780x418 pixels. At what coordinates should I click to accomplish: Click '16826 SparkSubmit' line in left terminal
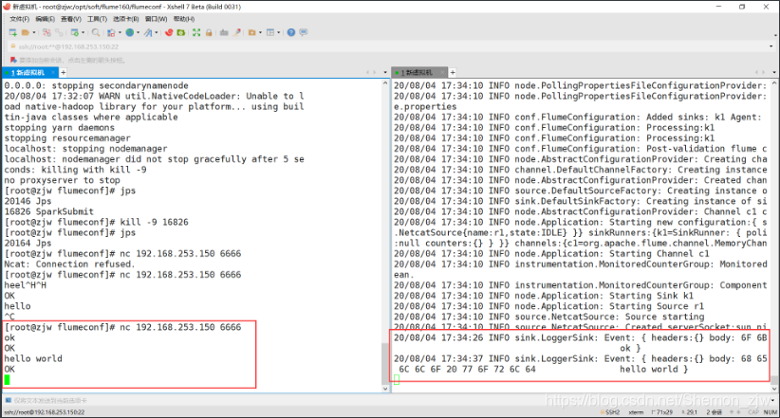pyautogui.click(x=48, y=211)
